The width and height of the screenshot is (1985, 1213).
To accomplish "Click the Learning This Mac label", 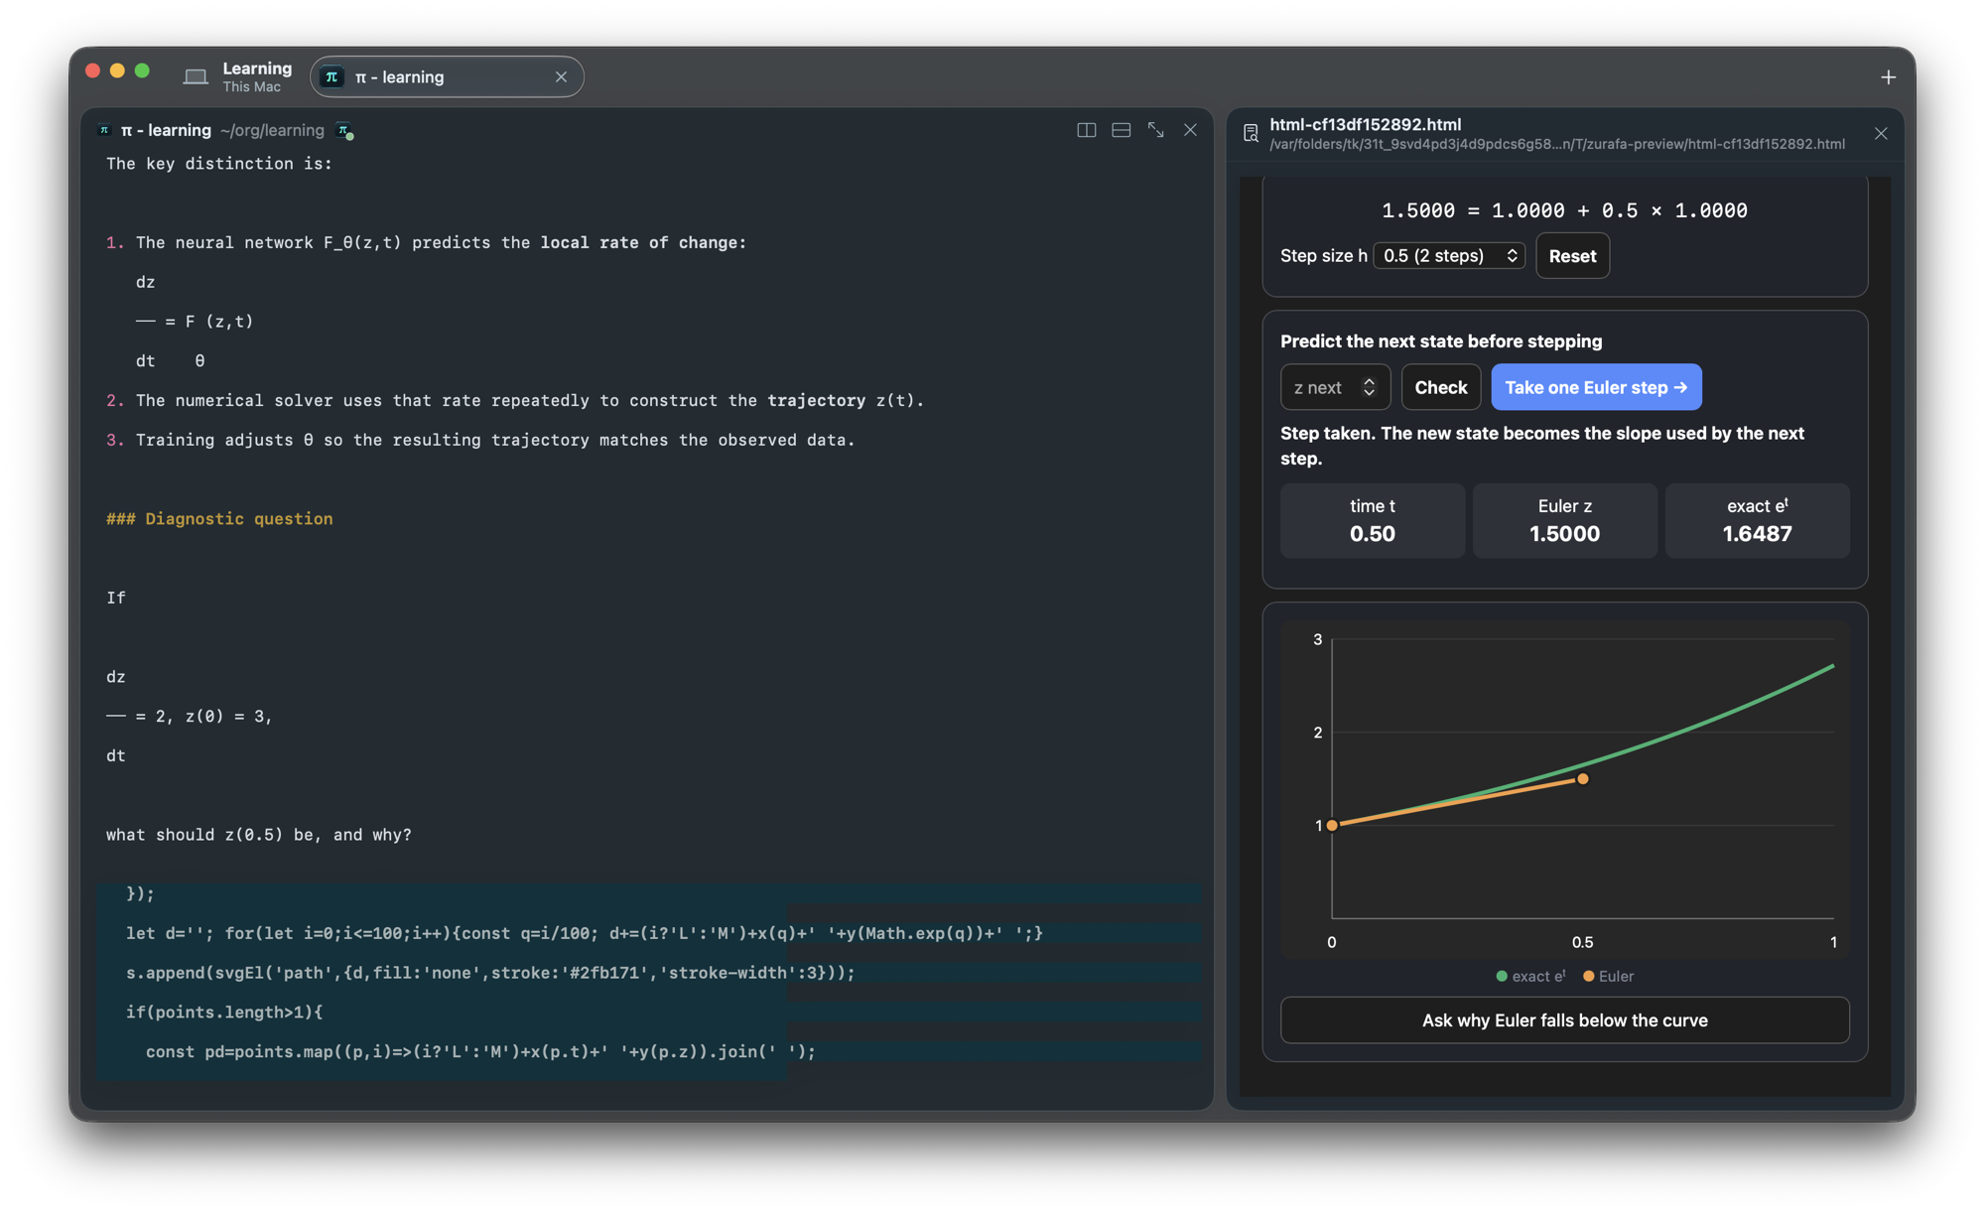I will pos(257,77).
